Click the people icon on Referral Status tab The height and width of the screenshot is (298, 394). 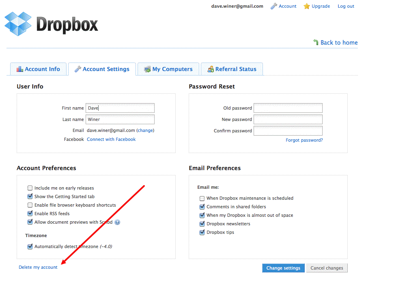pyautogui.click(x=211, y=69)
